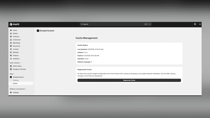Click the K shortcut key badge

[150, 24]
